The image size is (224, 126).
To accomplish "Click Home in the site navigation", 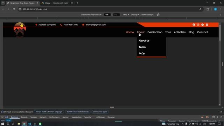I will pyautogui.click(x=130, y=32).
